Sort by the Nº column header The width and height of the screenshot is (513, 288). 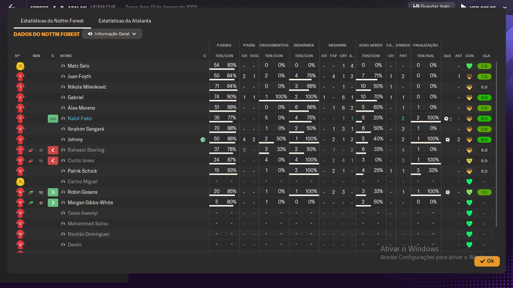tap(17, 56)
